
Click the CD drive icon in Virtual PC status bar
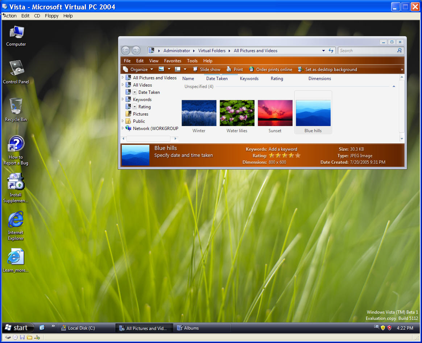pos(15,337)
